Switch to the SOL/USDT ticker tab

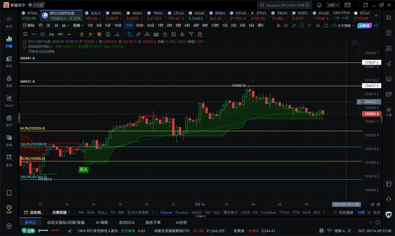pyautogui.click(x=93, y=16)
